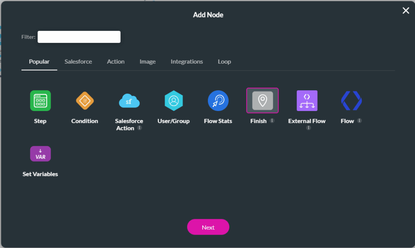This screenshot has height=248, width=415.
Task: Open the Action tab
Action: (x=116, y=62)
